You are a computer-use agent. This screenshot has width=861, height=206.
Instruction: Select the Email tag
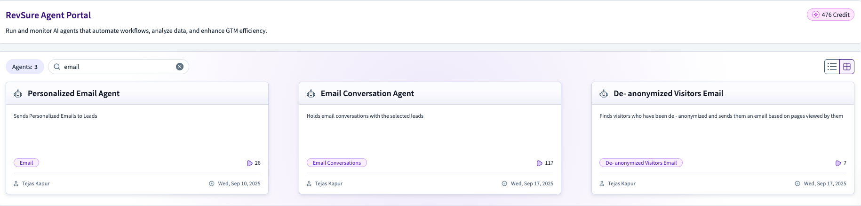tap(26, 163)
